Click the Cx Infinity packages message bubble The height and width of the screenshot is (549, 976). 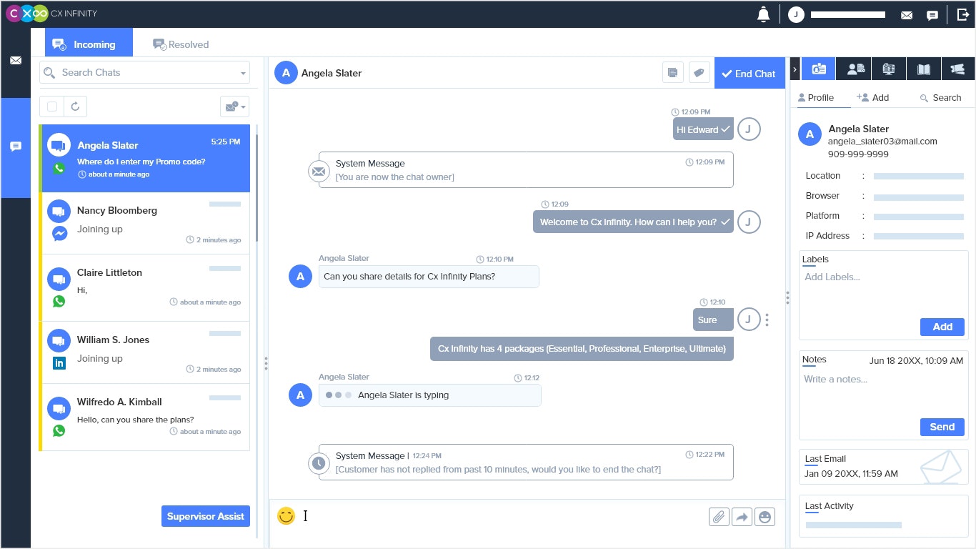pos(582,349)
